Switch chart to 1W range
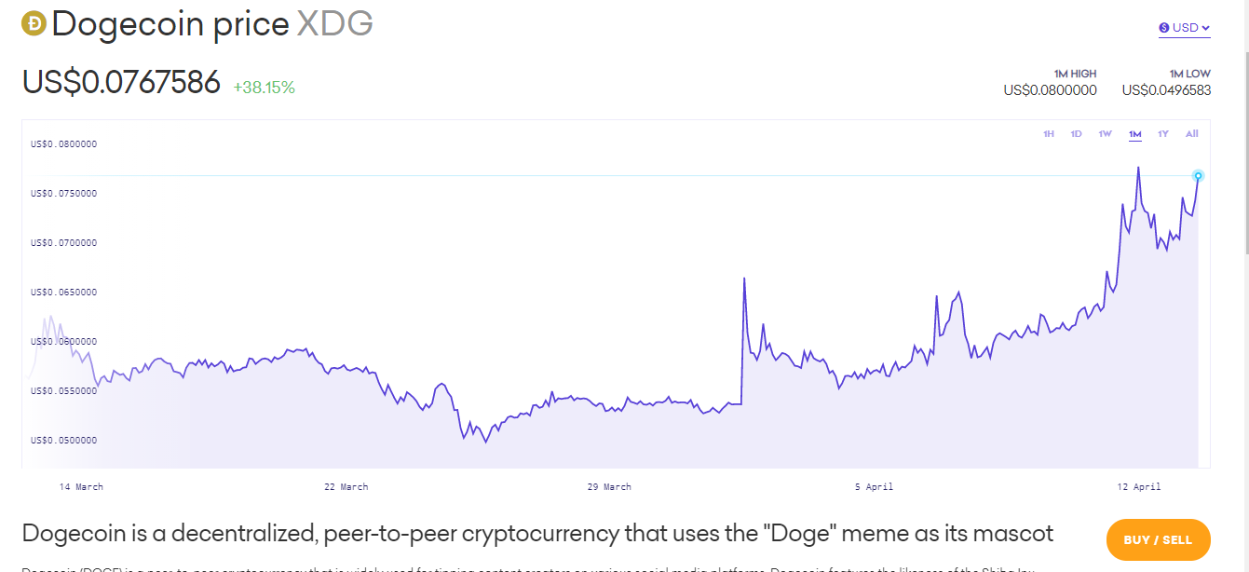Viewport: 1249px width, 572px height. (x=1105, y=134)
